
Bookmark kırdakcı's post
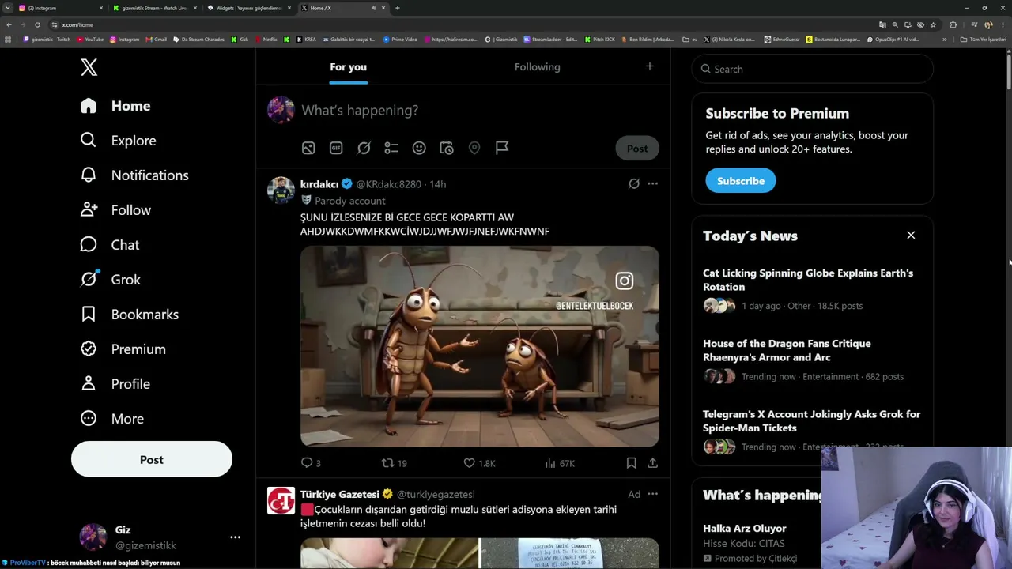[x=631, y=463]
